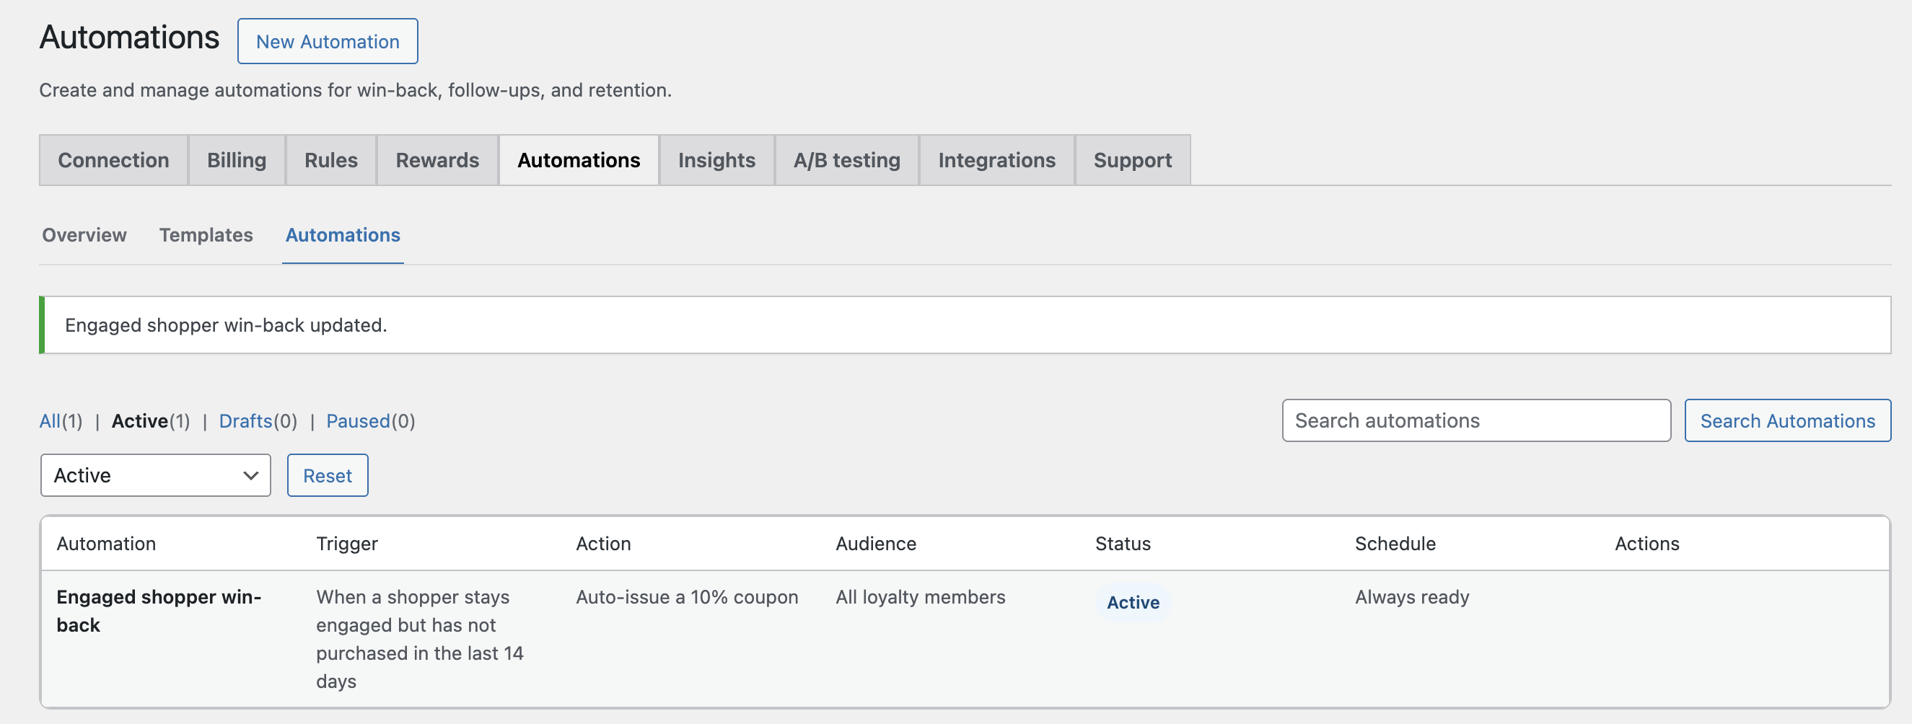1912x724 pixels.
Task: Click the 'Create and manage automations' description
Action: (356, 91)
